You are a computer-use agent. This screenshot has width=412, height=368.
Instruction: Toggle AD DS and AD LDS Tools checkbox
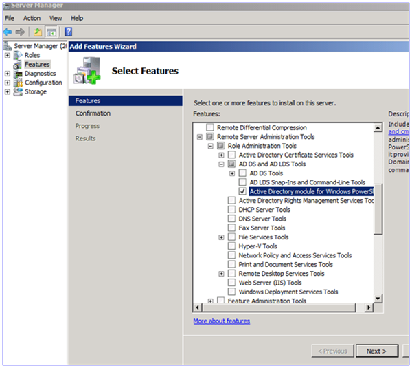tap(231, 164)
